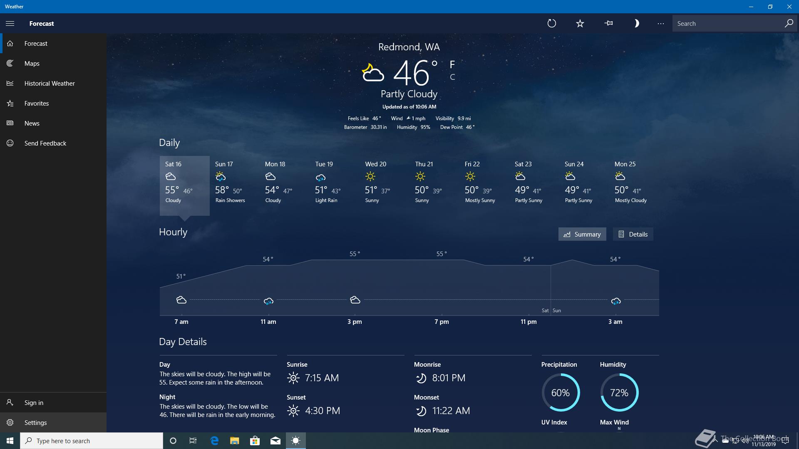799x449 pixels.
Task: Pin location to Start with pin icon
Action: pyautogui.click(x=608, y=23)
